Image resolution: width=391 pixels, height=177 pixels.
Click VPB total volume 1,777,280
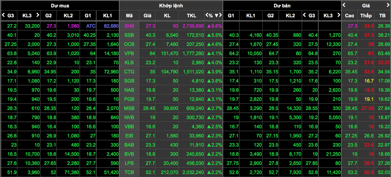[x=193, y=54]
